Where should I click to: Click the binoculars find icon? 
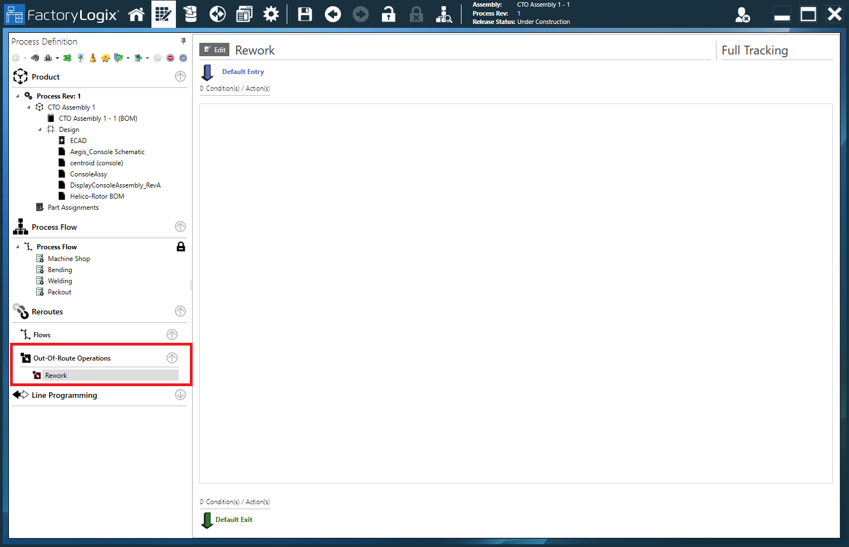[35, 58]
